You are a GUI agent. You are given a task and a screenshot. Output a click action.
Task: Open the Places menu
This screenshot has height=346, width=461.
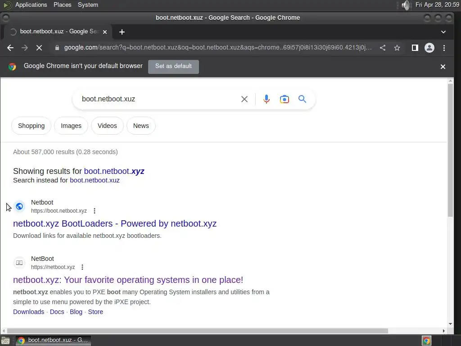(x=62, y=5)
